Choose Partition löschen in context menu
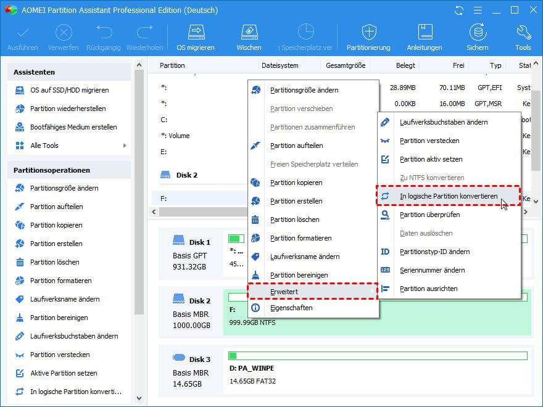 click(x=313, y=220)
